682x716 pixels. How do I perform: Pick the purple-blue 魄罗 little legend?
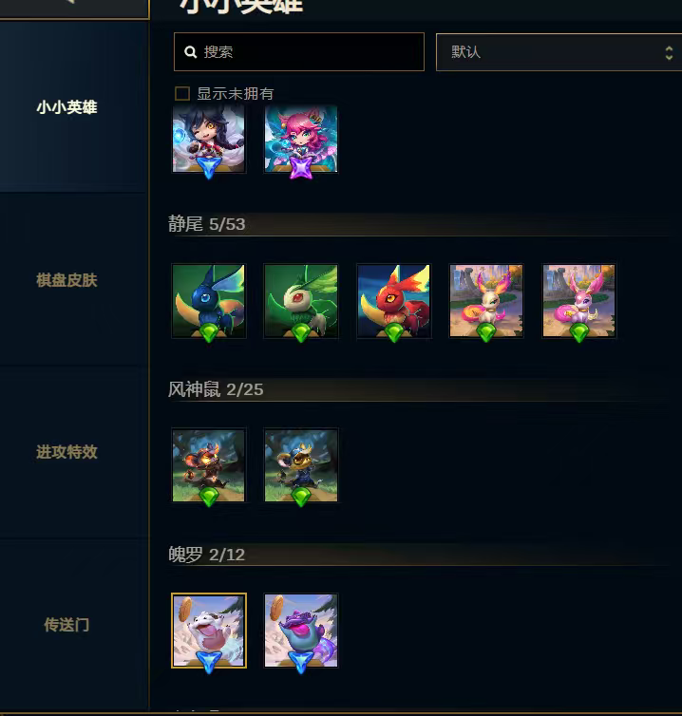pos(301,631)
